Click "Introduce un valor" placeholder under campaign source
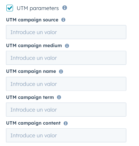Viewport: 139px width, 146px height. tap(34, 32)
